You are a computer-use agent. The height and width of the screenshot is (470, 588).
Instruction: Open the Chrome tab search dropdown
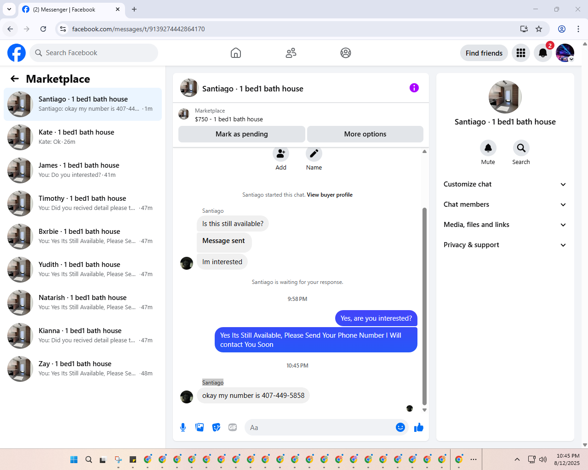pyautogui.click(x=9, y=9)
